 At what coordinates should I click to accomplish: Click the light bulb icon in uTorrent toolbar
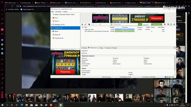[x=165, y=24]
